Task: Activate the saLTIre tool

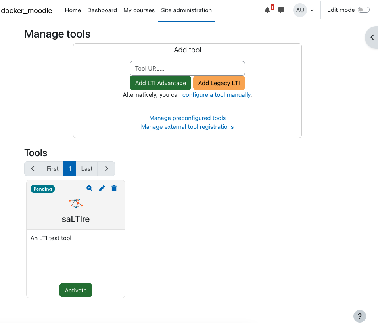Action: point(76,290)
